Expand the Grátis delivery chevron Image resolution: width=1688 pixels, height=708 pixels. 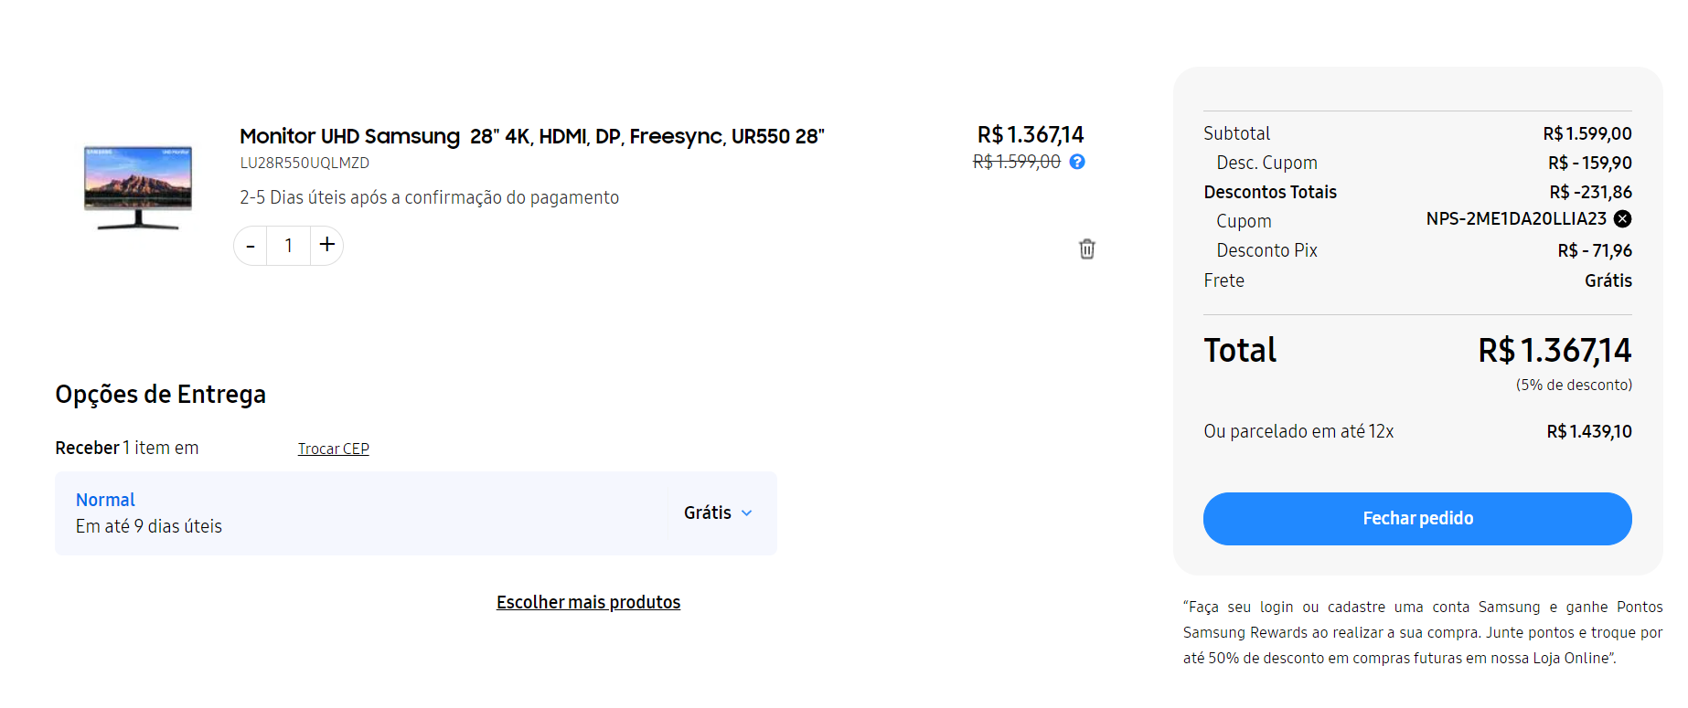(746, 513)
